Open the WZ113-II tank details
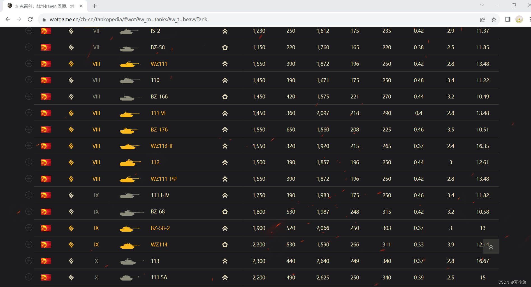The width and height of the screenshot is (531, 287). click(x=162, y=146)
